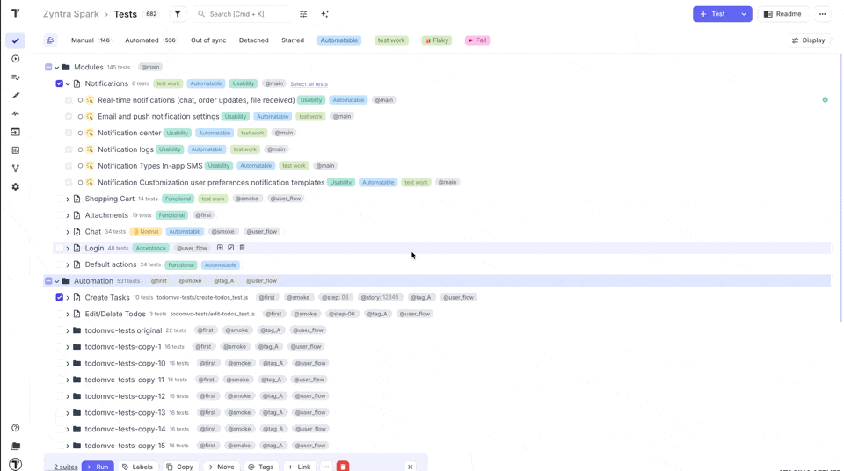Click the trash icon on Login suite row
The height and width of the screenshot is (471, 844).
pyautogui.click(x=243, y=248)
